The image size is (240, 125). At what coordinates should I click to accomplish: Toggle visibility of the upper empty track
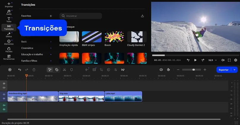[4, 84]
